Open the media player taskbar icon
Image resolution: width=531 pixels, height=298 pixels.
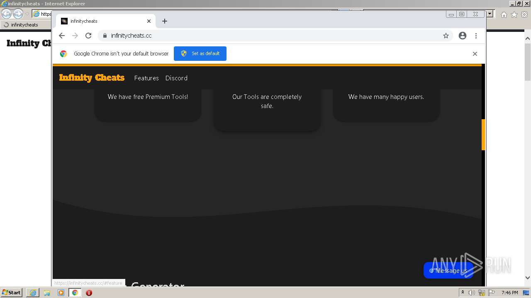point(61,293)
